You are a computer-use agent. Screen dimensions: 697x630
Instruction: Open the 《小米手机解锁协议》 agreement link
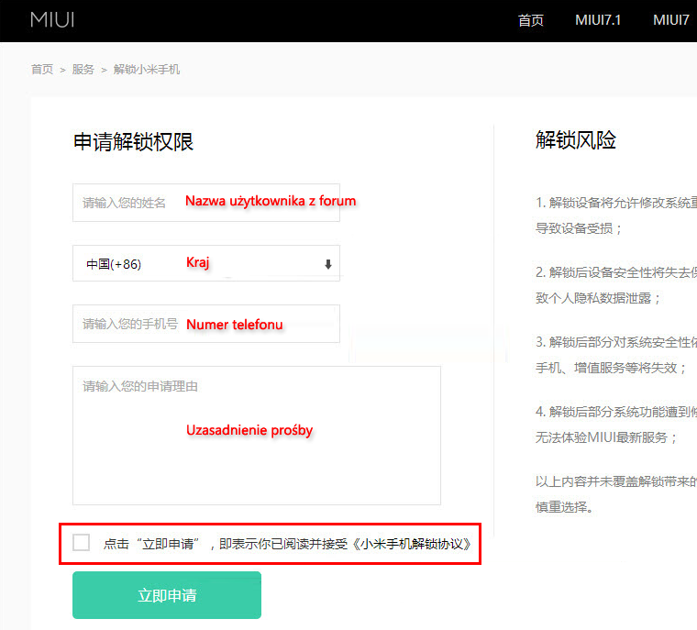tap(411, 544)
